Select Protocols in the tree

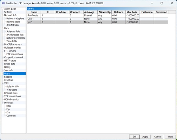[9, 103]
